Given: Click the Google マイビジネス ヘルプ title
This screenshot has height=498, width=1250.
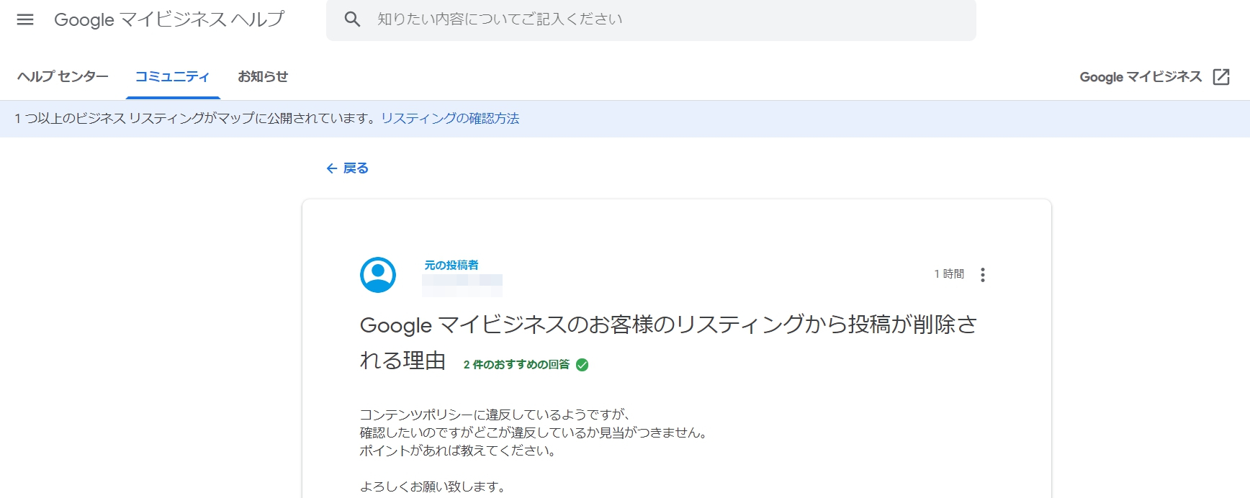Looking at the screenshot, I should coord(169,19).
